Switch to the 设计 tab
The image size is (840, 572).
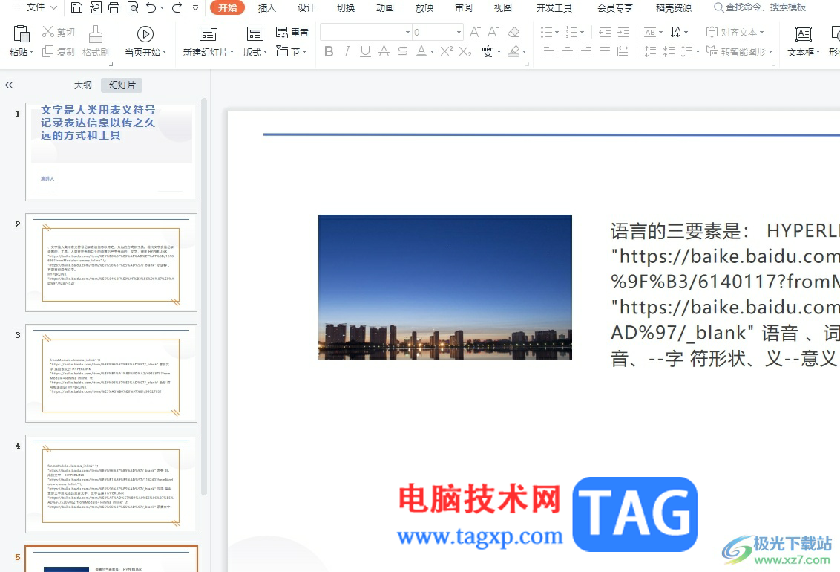pos(306,8)
